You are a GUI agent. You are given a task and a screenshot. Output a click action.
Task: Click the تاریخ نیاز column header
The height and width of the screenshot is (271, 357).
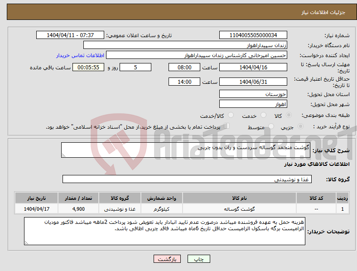coord(36,198)
